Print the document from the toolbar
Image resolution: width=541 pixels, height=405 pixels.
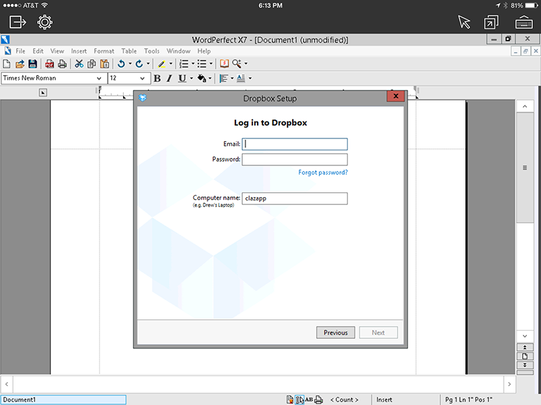click(62, 63)
